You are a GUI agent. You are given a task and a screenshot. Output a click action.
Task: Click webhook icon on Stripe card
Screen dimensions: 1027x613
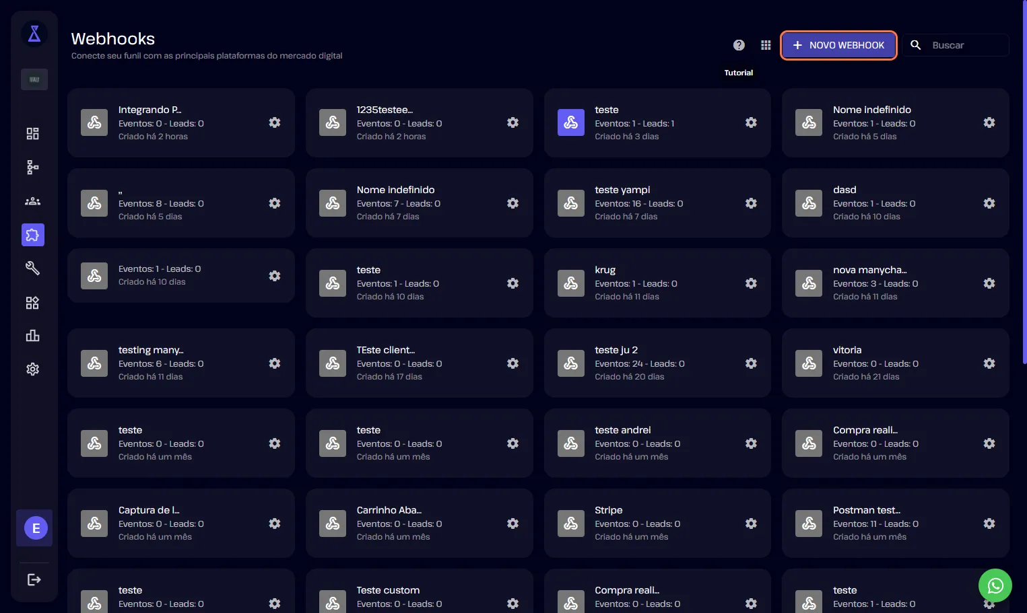tap(571, 524)
